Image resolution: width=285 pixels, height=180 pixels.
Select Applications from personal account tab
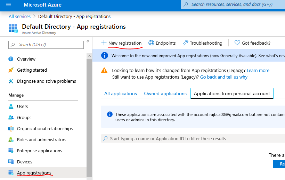click(x=232, y=93)
